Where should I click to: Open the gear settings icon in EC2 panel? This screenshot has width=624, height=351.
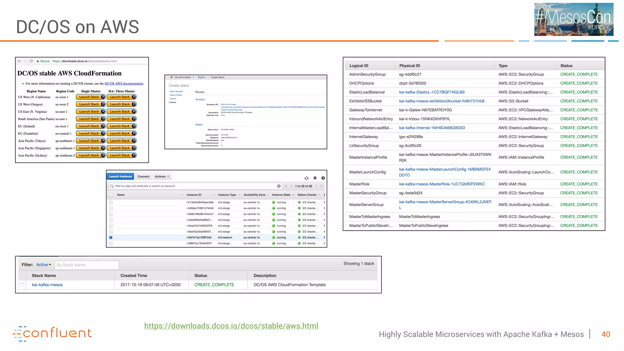(315, 178)
